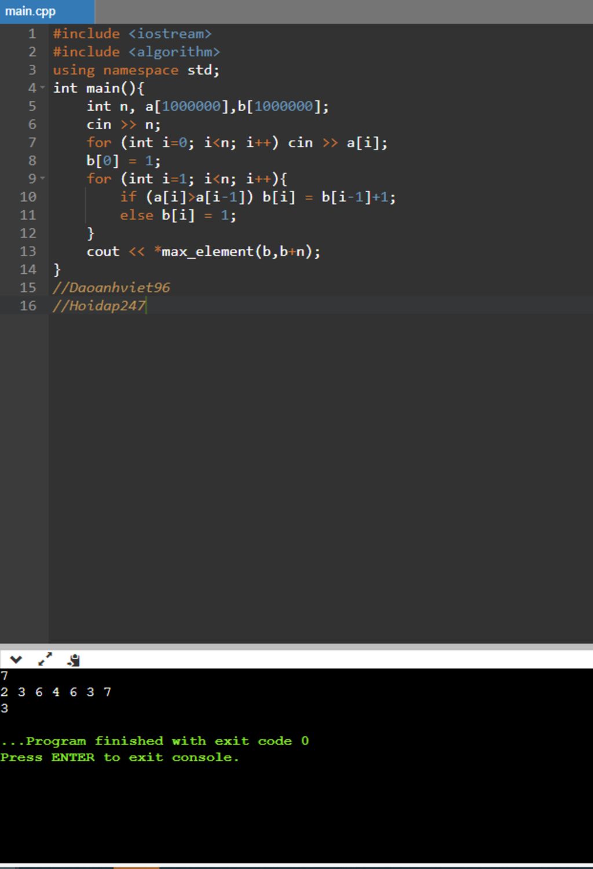Click line number 1 in the gutter

pyautogui.click(x=32, y=34)
